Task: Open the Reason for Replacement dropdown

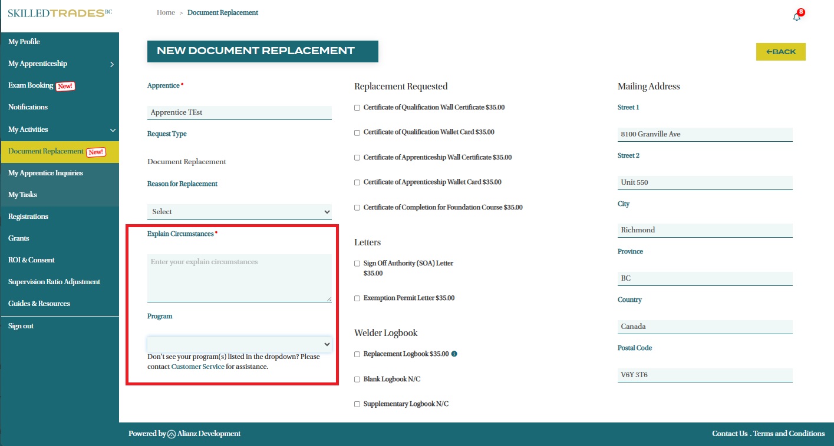Action: tap(239, 212)
